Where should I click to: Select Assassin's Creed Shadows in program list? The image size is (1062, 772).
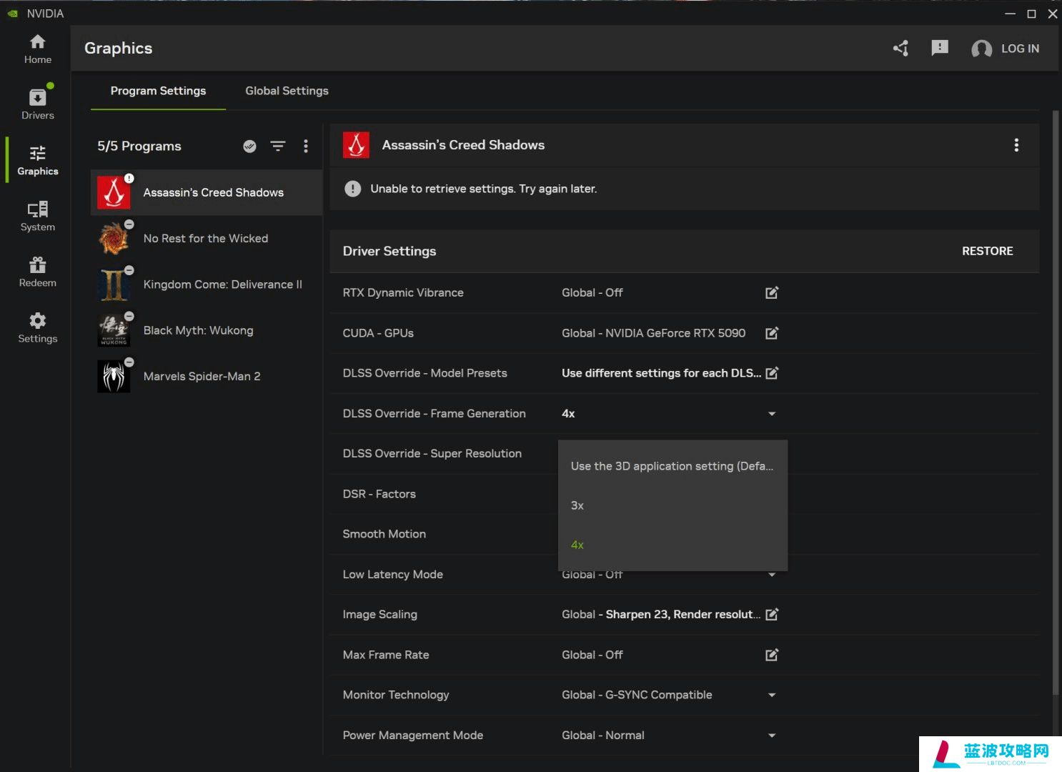[x=207, y=192]
